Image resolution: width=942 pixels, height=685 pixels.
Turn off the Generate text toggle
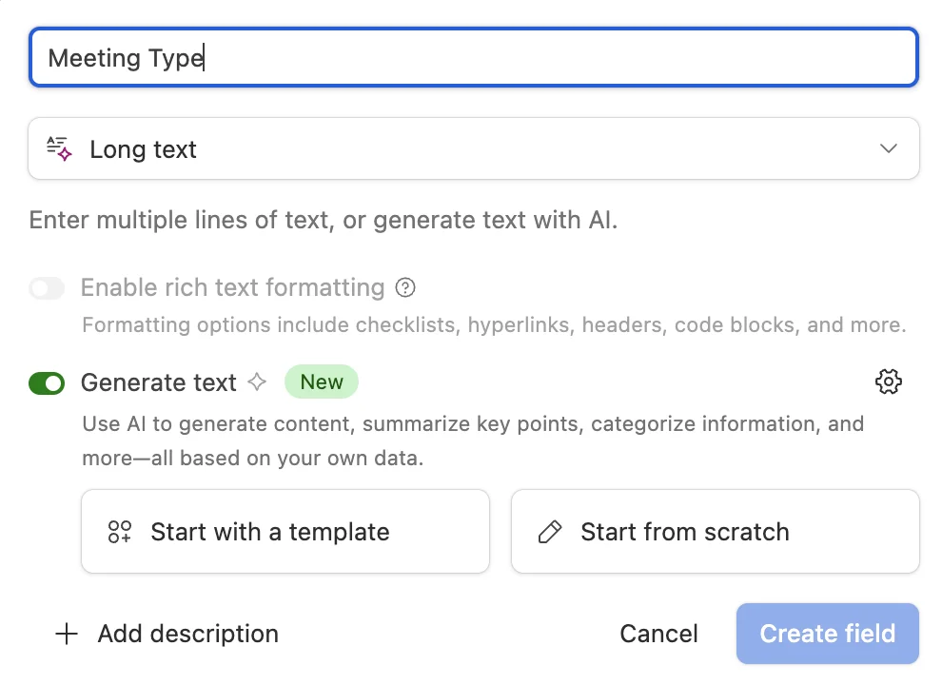click(47, 382)
